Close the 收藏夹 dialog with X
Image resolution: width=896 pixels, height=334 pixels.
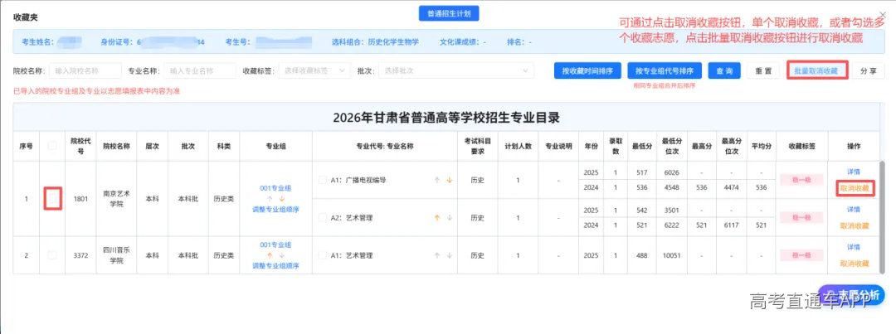click(882, 15)
